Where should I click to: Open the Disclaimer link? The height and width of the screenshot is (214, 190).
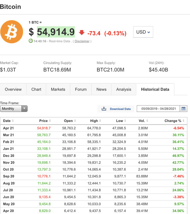[x=82, y=41]
